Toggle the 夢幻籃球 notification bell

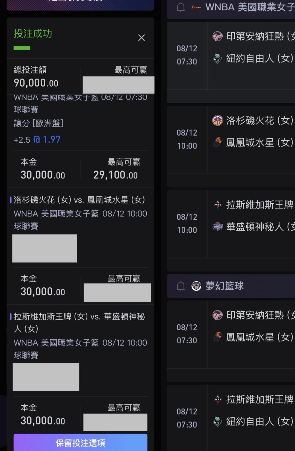[181, 286]
